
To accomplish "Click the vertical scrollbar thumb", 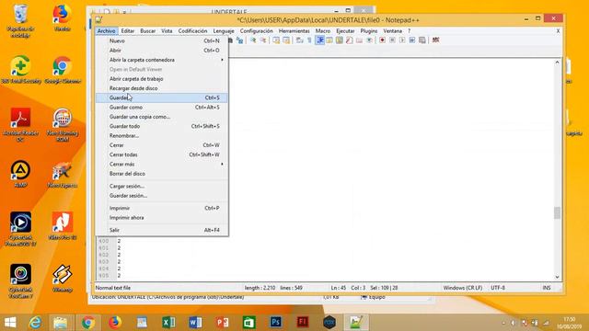I will coord(557,212).
